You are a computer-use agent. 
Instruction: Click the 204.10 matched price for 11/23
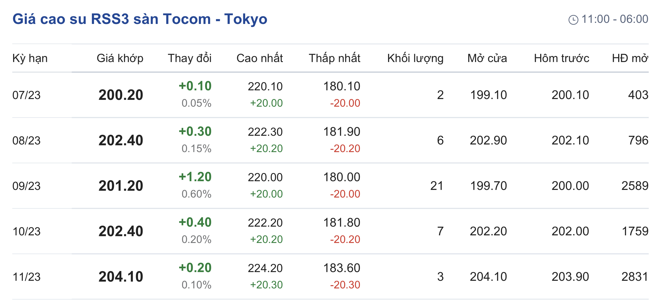[x=121, y=277]
